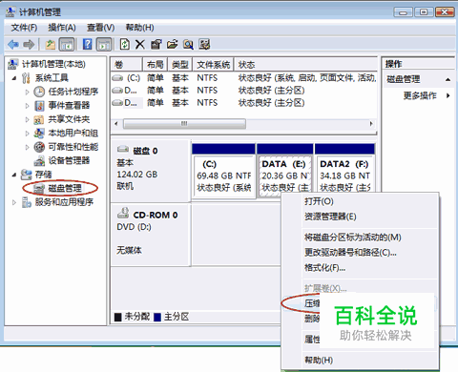The width and height of the screenshot is (458, 372).
Task: Click the volume list horizontal scrollbar thumb
Action: 184,124
